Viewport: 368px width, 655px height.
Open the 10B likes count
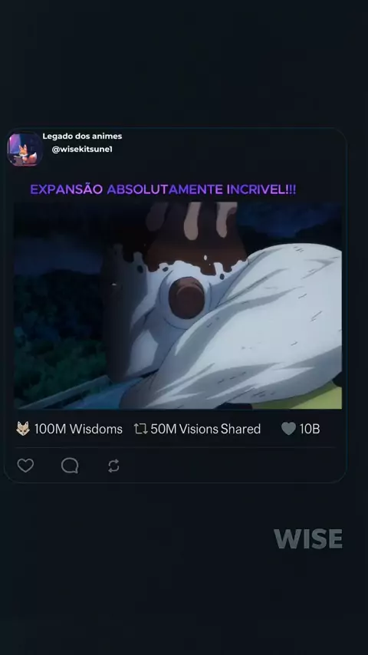[x=310, y=429]
